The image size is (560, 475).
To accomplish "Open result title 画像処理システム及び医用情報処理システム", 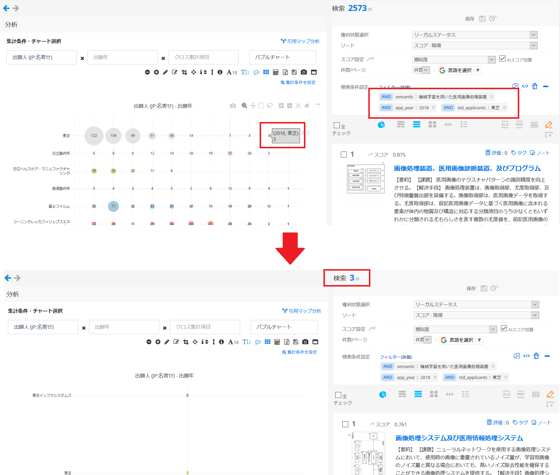I will pos(459,438).
